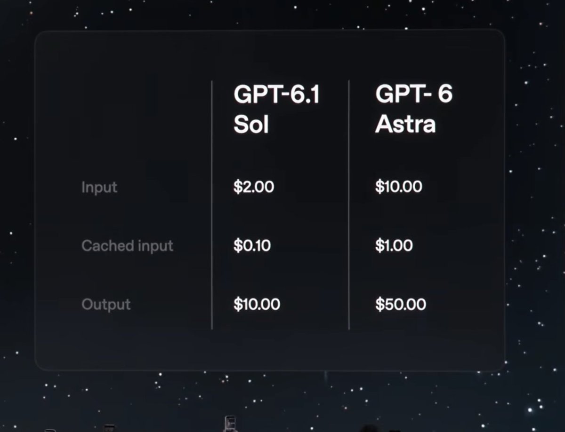Viewport: 565px width, 432px height.
Task: Select the Cached input row label
Action: tap(128, 246)
